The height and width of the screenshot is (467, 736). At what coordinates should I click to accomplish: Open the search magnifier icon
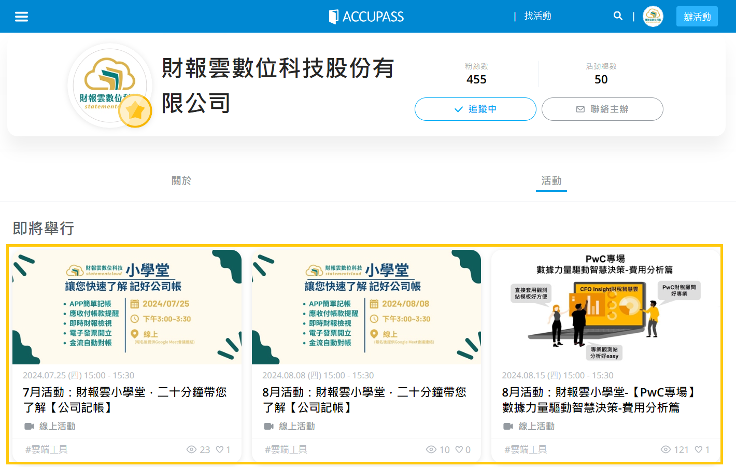click(x=618, y=16)
